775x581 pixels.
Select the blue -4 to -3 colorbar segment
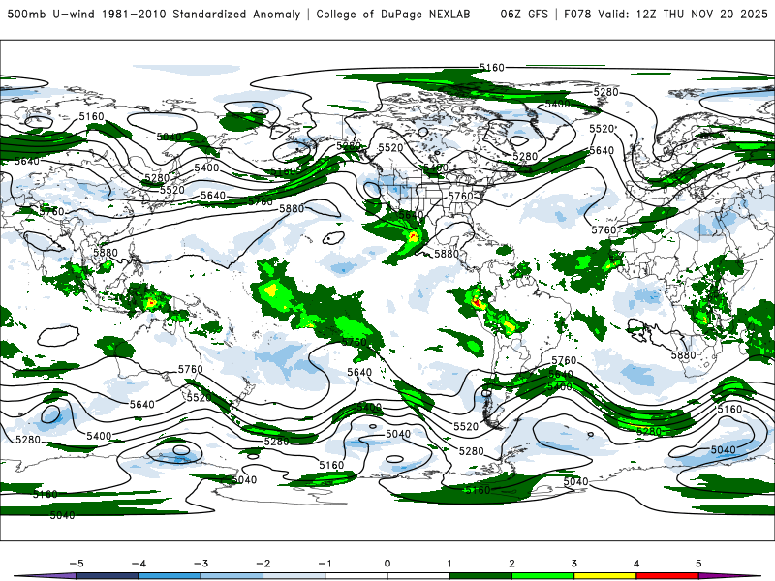click(x=170, y=576)
